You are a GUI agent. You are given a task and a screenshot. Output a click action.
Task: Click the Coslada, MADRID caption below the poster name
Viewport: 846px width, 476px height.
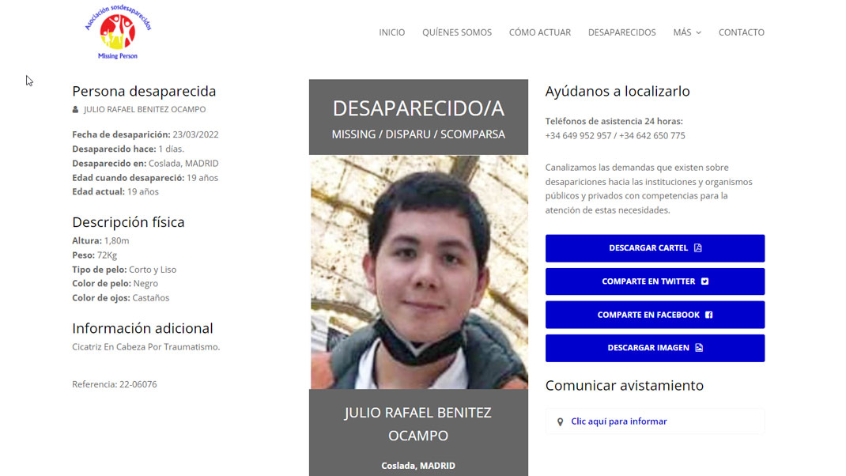pos(418,466)
